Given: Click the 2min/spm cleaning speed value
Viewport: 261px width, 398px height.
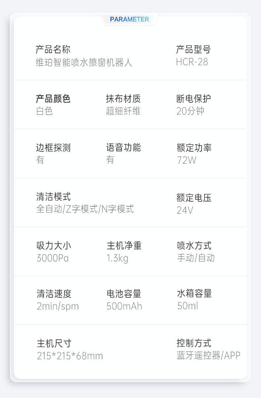Looking at the screenshot, I should coord(58,306).
